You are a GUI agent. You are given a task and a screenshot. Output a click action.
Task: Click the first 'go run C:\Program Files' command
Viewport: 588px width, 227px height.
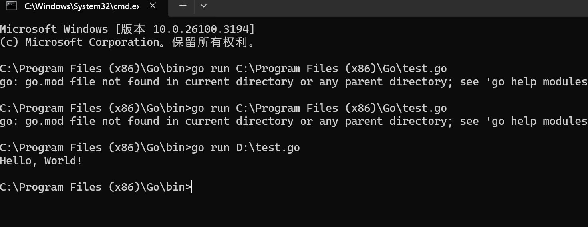pyautogui.click(x=319, y=69)
